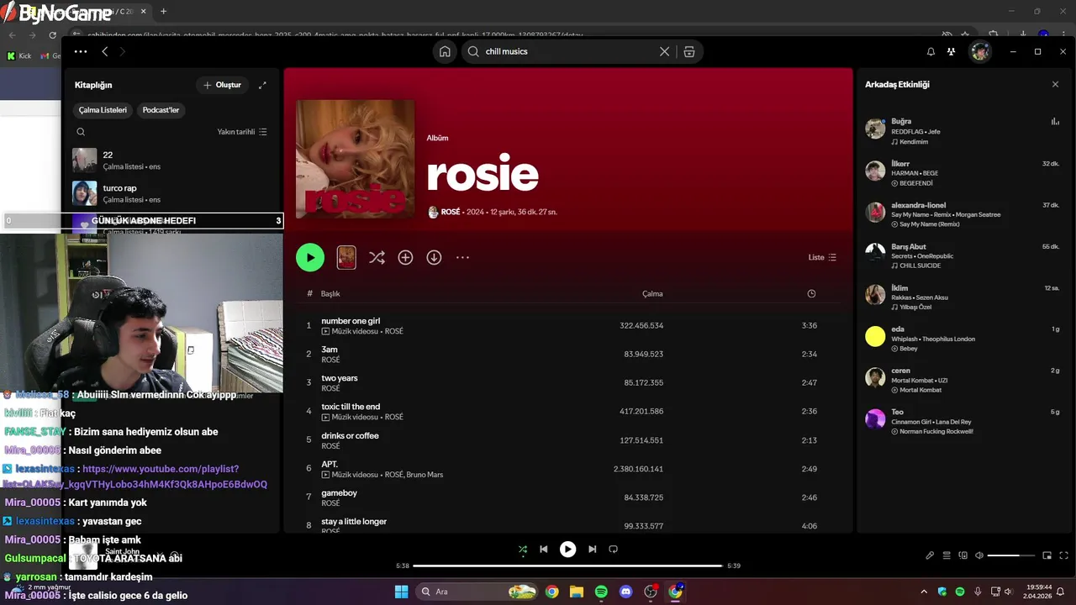Image resolution: width=1076 pixels, height=605 pixels.
Task: Mute with the speaker volume icon
Action: [979, 555]
